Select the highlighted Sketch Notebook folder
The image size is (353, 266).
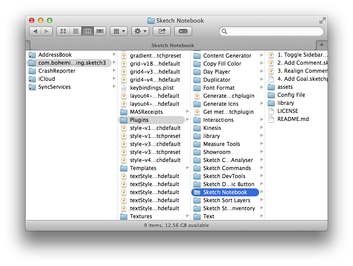click(225, 192)
